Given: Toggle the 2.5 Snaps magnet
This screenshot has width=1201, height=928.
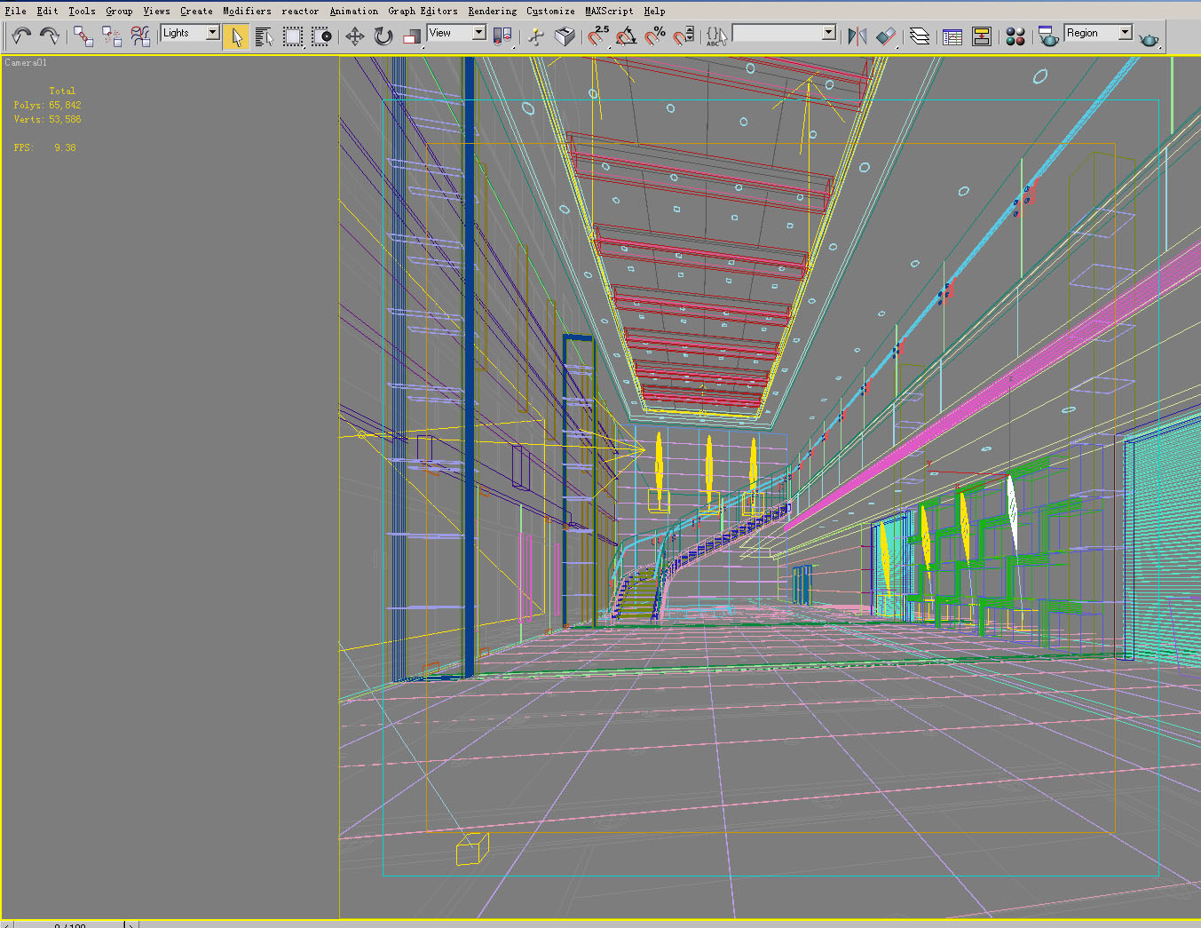Looking at the screenshot, I should tap(598, 36).
